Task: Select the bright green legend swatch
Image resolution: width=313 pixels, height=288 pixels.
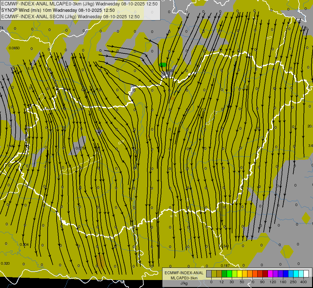Action: coord(230,274)
